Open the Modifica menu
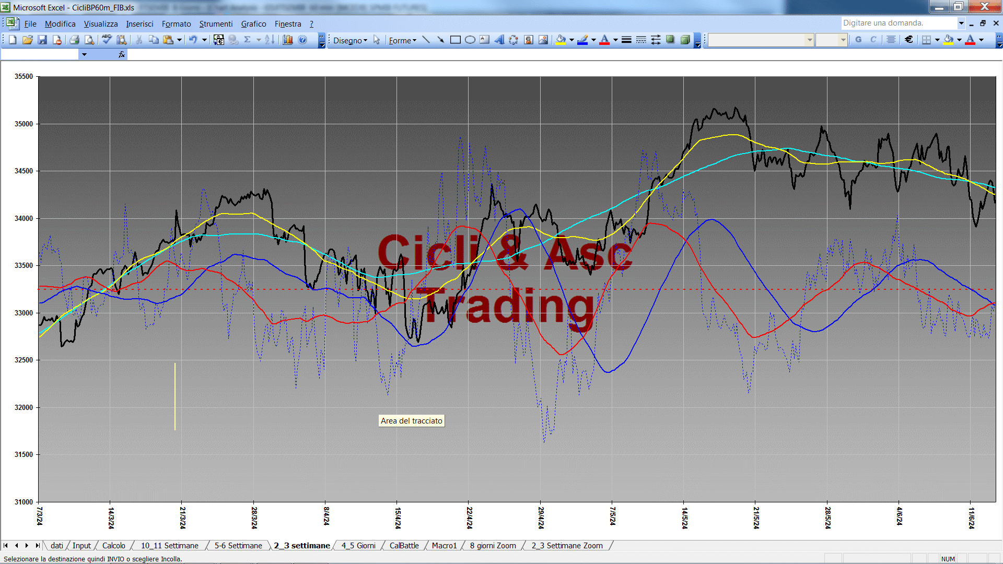The height and width of the screenshot is (564, 1003). point(60,23)
